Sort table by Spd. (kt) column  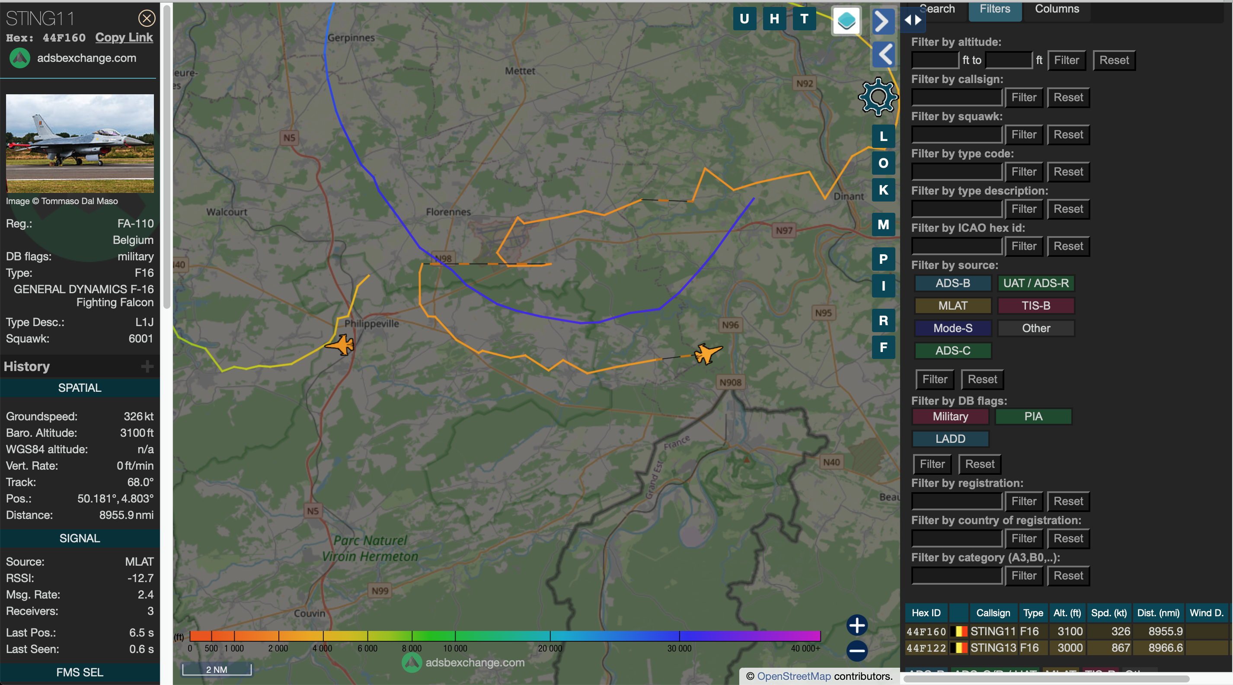(x=1108, y=613)
